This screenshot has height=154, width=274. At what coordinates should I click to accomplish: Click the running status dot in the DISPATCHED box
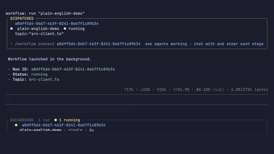(x=65, y=29)
